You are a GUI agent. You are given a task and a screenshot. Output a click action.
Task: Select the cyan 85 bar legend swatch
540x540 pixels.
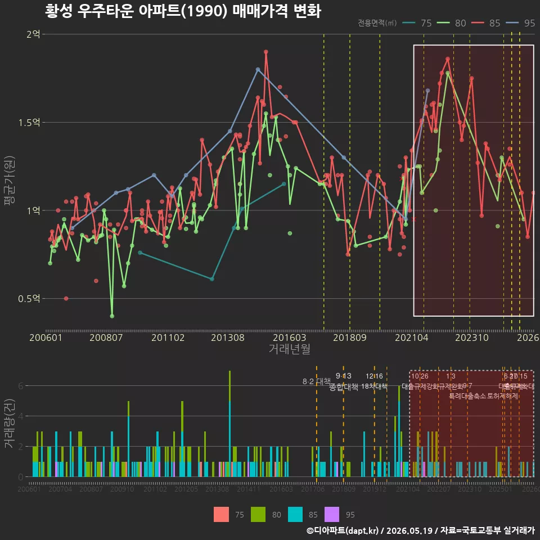(x=295, y=515)
